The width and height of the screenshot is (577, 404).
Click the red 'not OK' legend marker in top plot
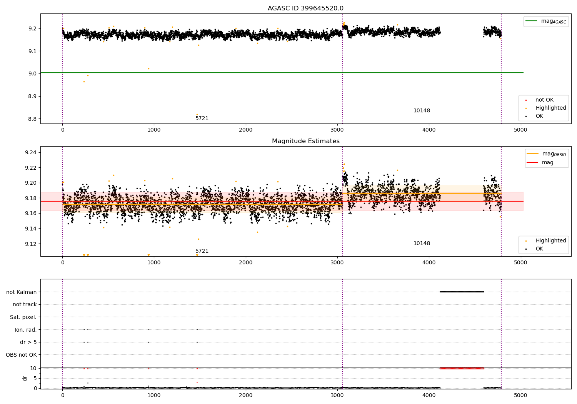526,100
